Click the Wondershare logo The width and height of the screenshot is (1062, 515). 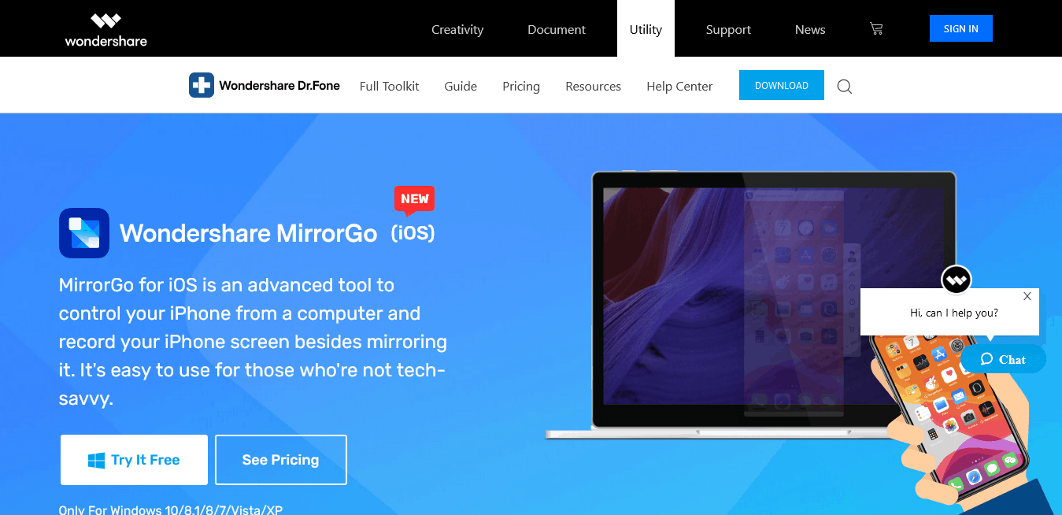(105, 29)
